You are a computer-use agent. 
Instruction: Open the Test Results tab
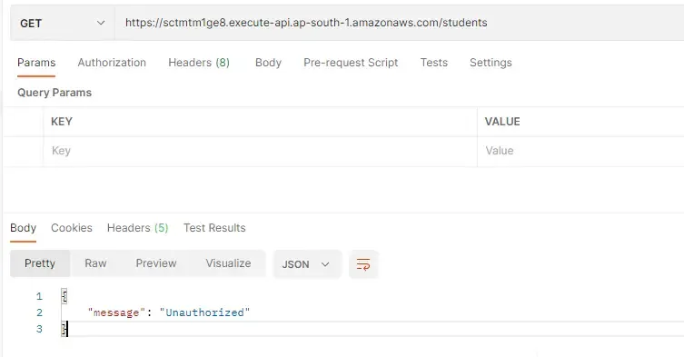click(214, 228)
